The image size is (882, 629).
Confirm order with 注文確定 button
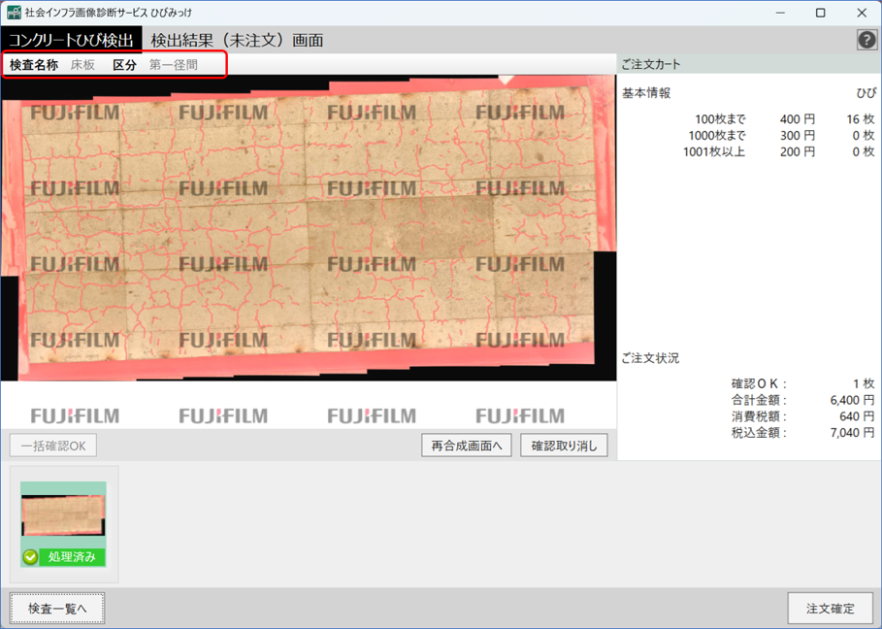point(831,609)
